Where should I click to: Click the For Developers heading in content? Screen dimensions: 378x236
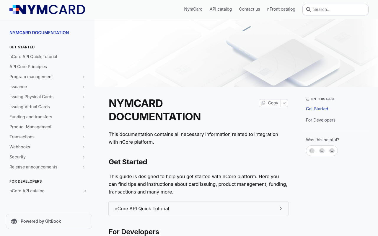(134, 232)
